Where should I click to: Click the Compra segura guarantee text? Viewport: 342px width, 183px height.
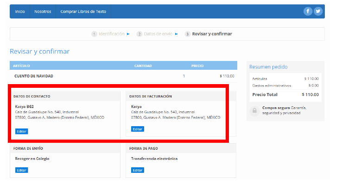[x=285, y=110]
